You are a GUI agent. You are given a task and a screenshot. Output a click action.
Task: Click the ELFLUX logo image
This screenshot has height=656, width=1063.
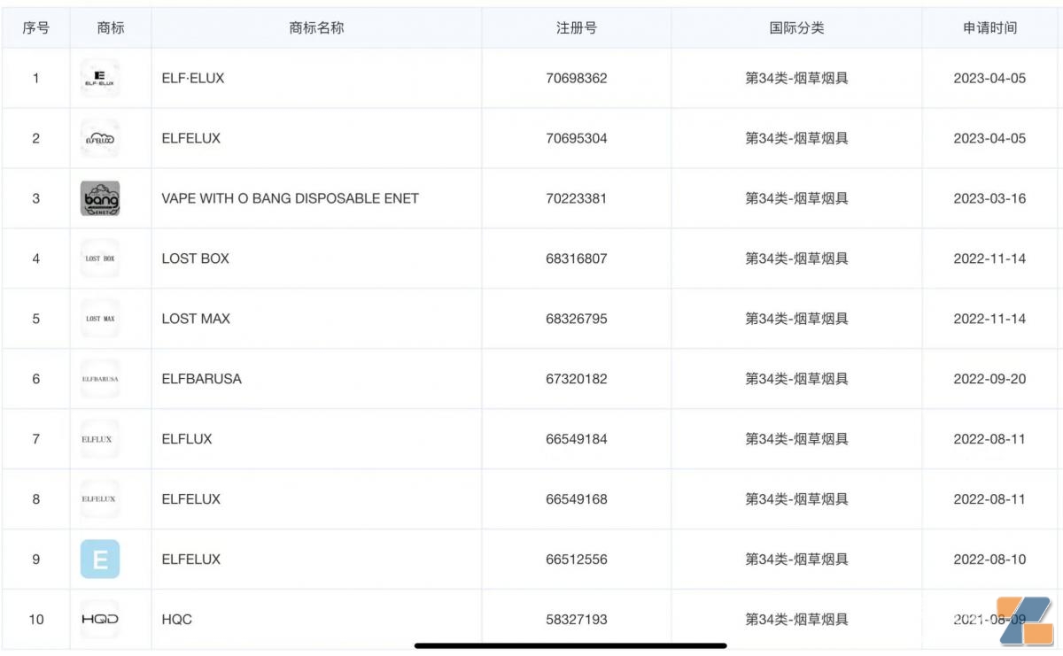point(99,439)
